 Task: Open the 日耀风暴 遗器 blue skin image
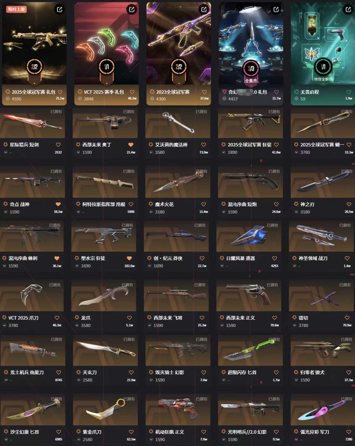249,236
